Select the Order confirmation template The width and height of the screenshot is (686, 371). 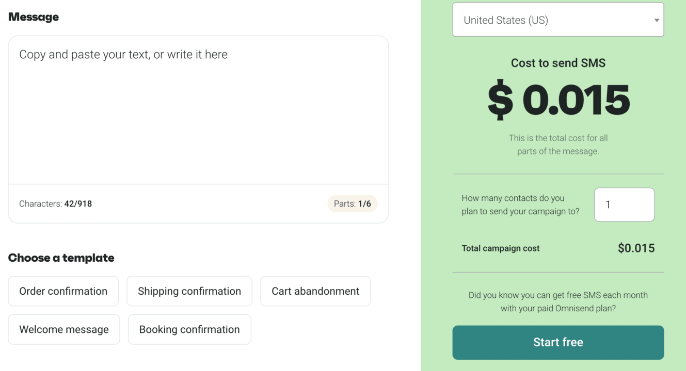[63, 291]
